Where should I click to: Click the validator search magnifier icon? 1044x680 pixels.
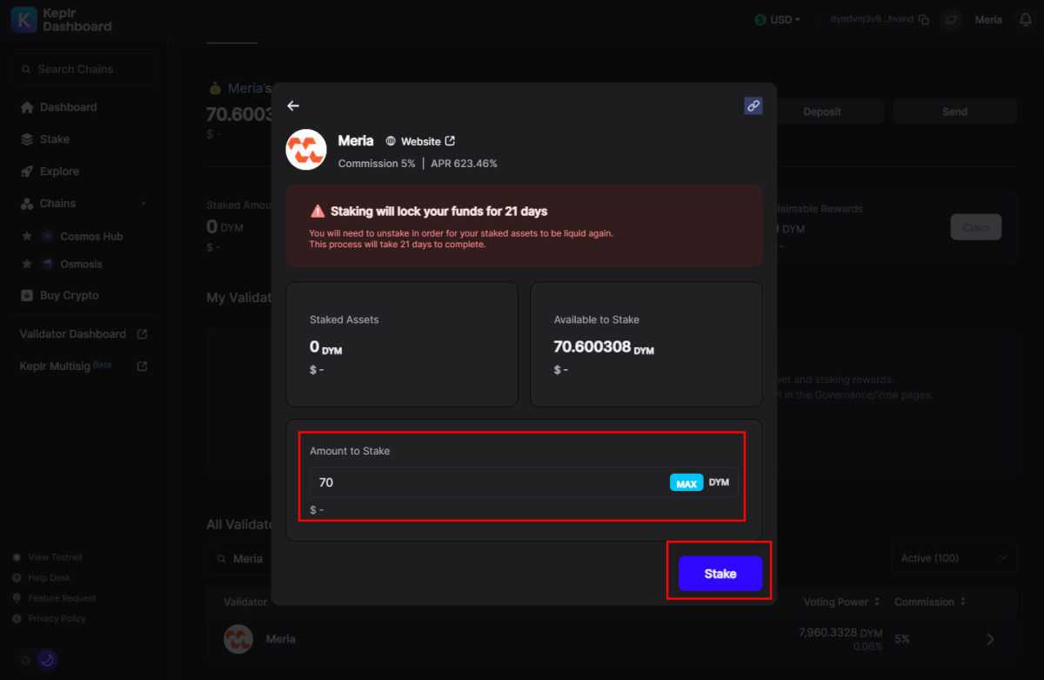[x=220, y=558]
